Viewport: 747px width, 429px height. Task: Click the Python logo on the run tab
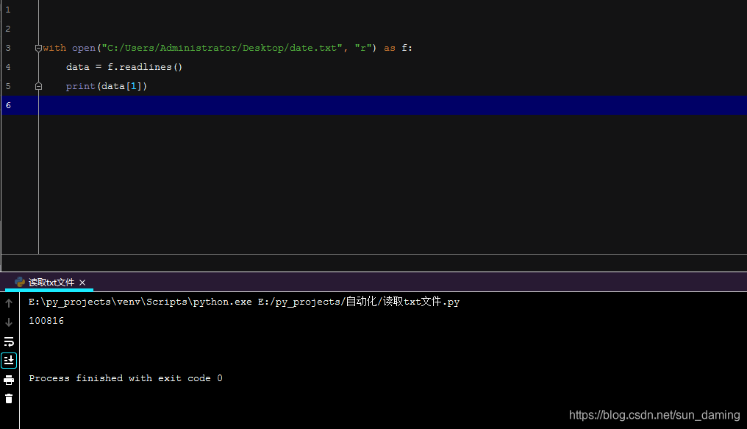tap(20, 282)
